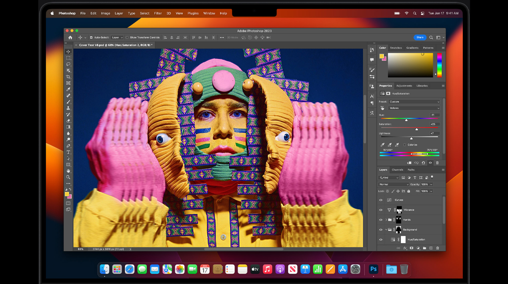Uncheck the Auto-Select checkbox

[x=91, y=37]
